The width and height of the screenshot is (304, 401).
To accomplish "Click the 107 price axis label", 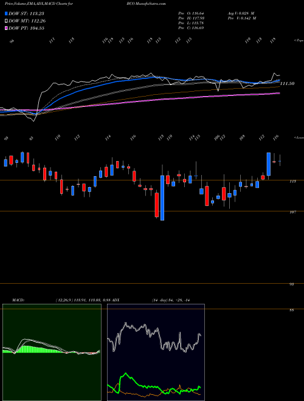I will point(292,212).
